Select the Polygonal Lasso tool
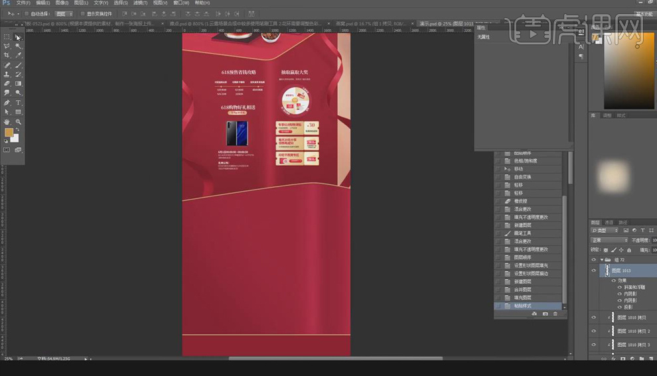 [x=7, y=46]
